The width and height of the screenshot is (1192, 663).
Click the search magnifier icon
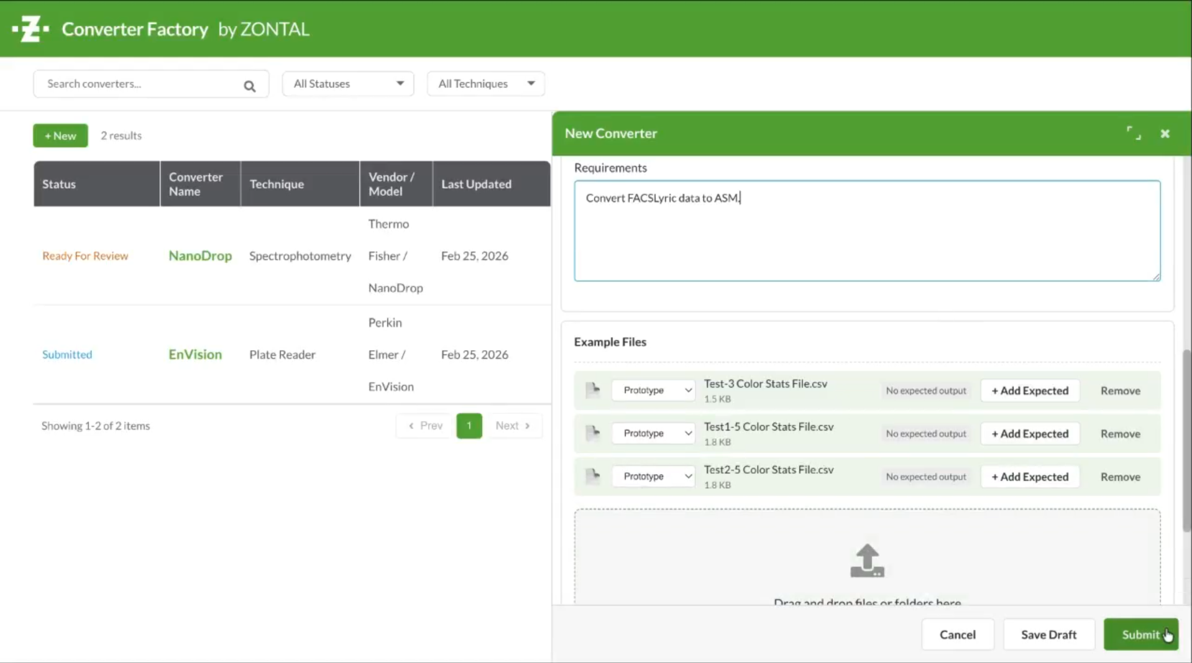249,86
